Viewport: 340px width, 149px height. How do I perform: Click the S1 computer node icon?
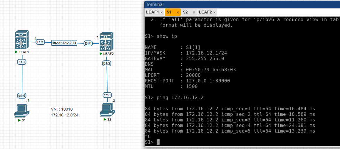[21, 110]
